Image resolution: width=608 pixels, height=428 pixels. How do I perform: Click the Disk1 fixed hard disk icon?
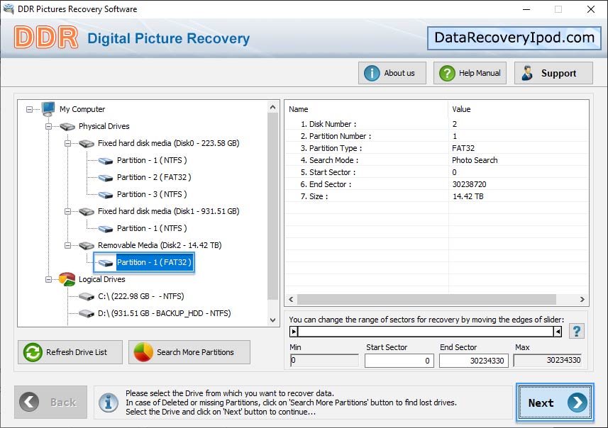point(87,211)
